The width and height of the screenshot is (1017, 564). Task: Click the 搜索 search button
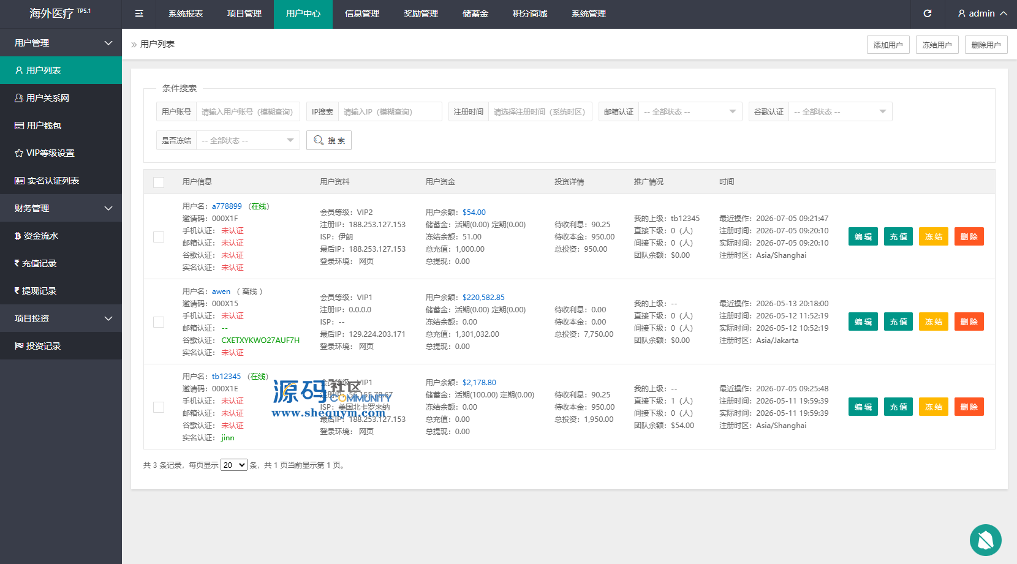pyautogui.click(x=329, y=140)
